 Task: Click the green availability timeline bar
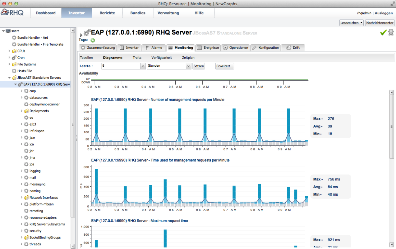[199, 80]
